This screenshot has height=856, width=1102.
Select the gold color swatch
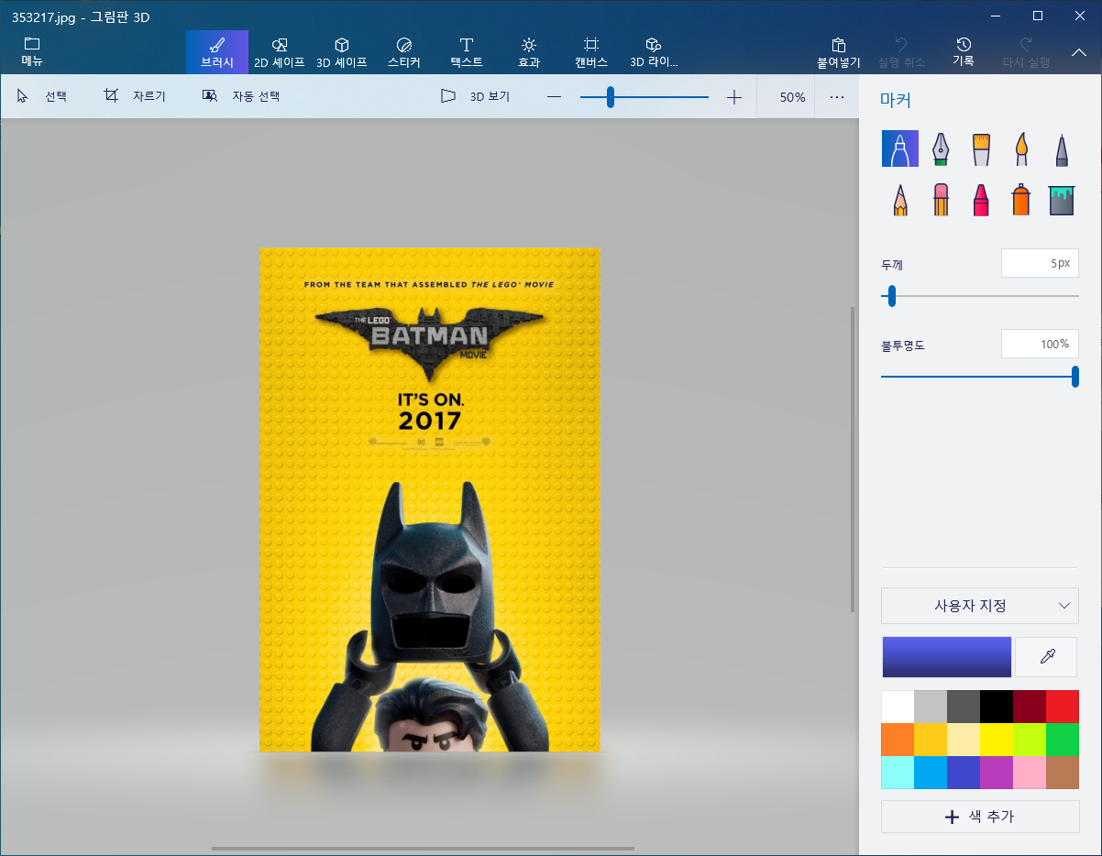pos(931,740)
